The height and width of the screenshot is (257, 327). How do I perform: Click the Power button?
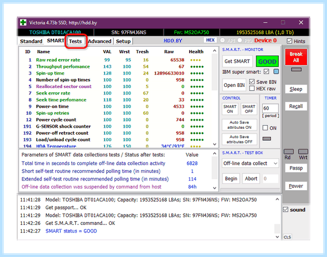[296, 186]
